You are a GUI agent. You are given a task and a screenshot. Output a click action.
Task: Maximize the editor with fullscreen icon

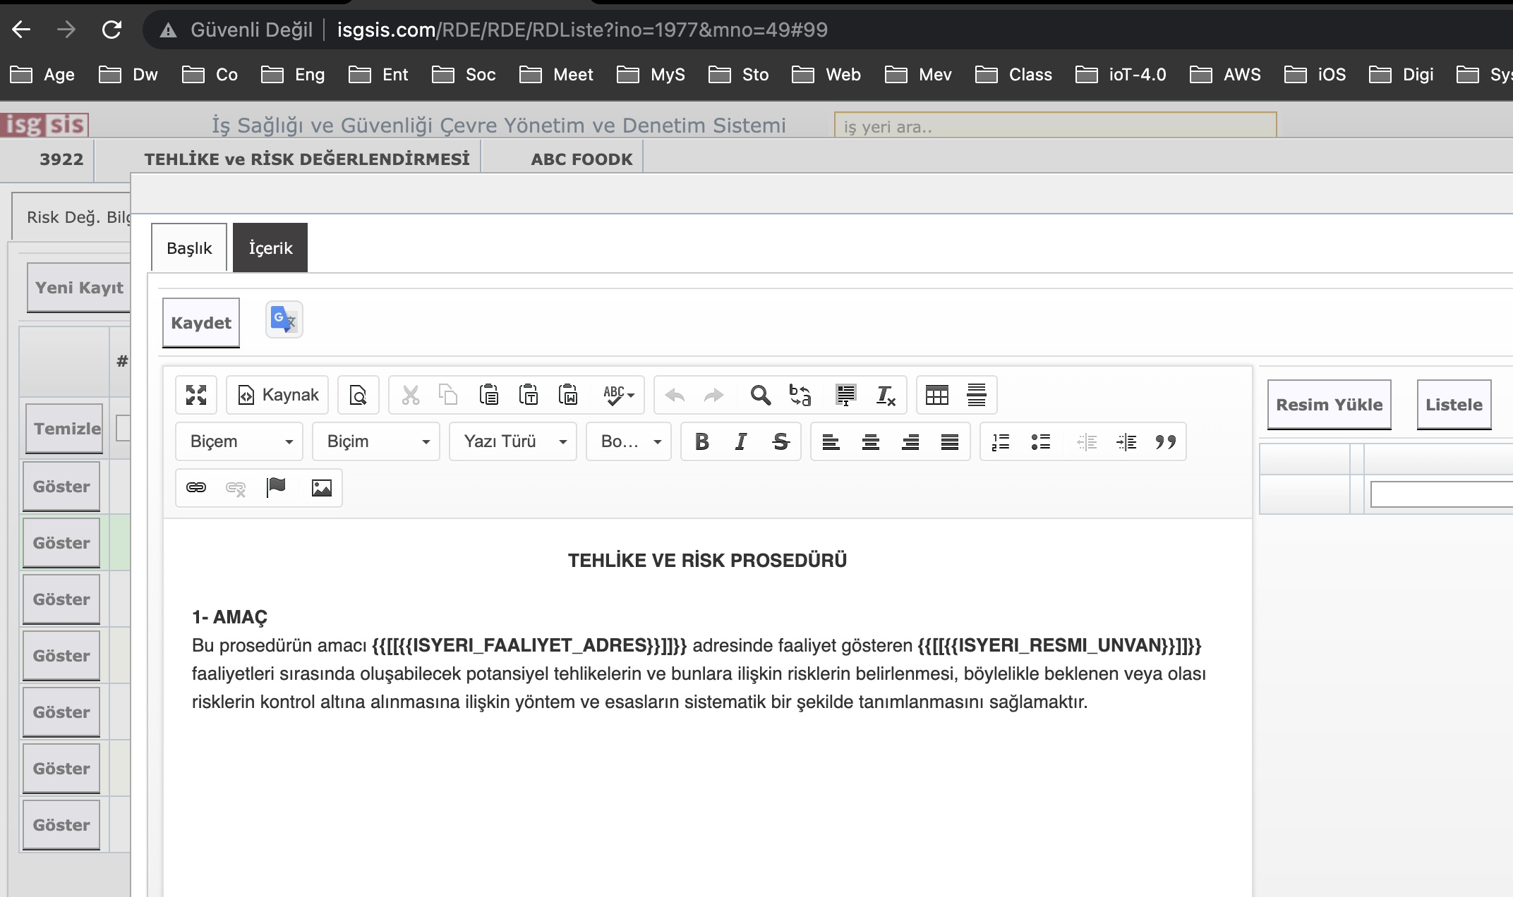(x=196, y=395)
